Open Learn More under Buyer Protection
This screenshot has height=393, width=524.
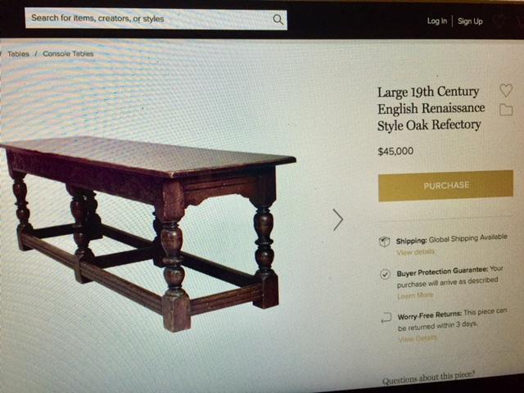[x=415, y=296]
